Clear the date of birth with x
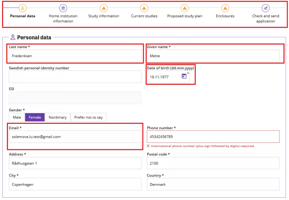Screen dimensions: 289x200 point(188,73)
